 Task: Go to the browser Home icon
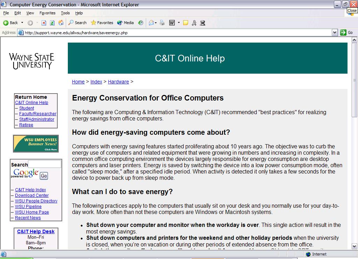point(61,23)
